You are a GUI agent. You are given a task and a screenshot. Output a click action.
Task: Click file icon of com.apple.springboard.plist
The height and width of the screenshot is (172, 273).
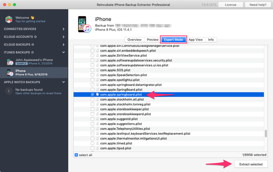(x=97, y=94)
